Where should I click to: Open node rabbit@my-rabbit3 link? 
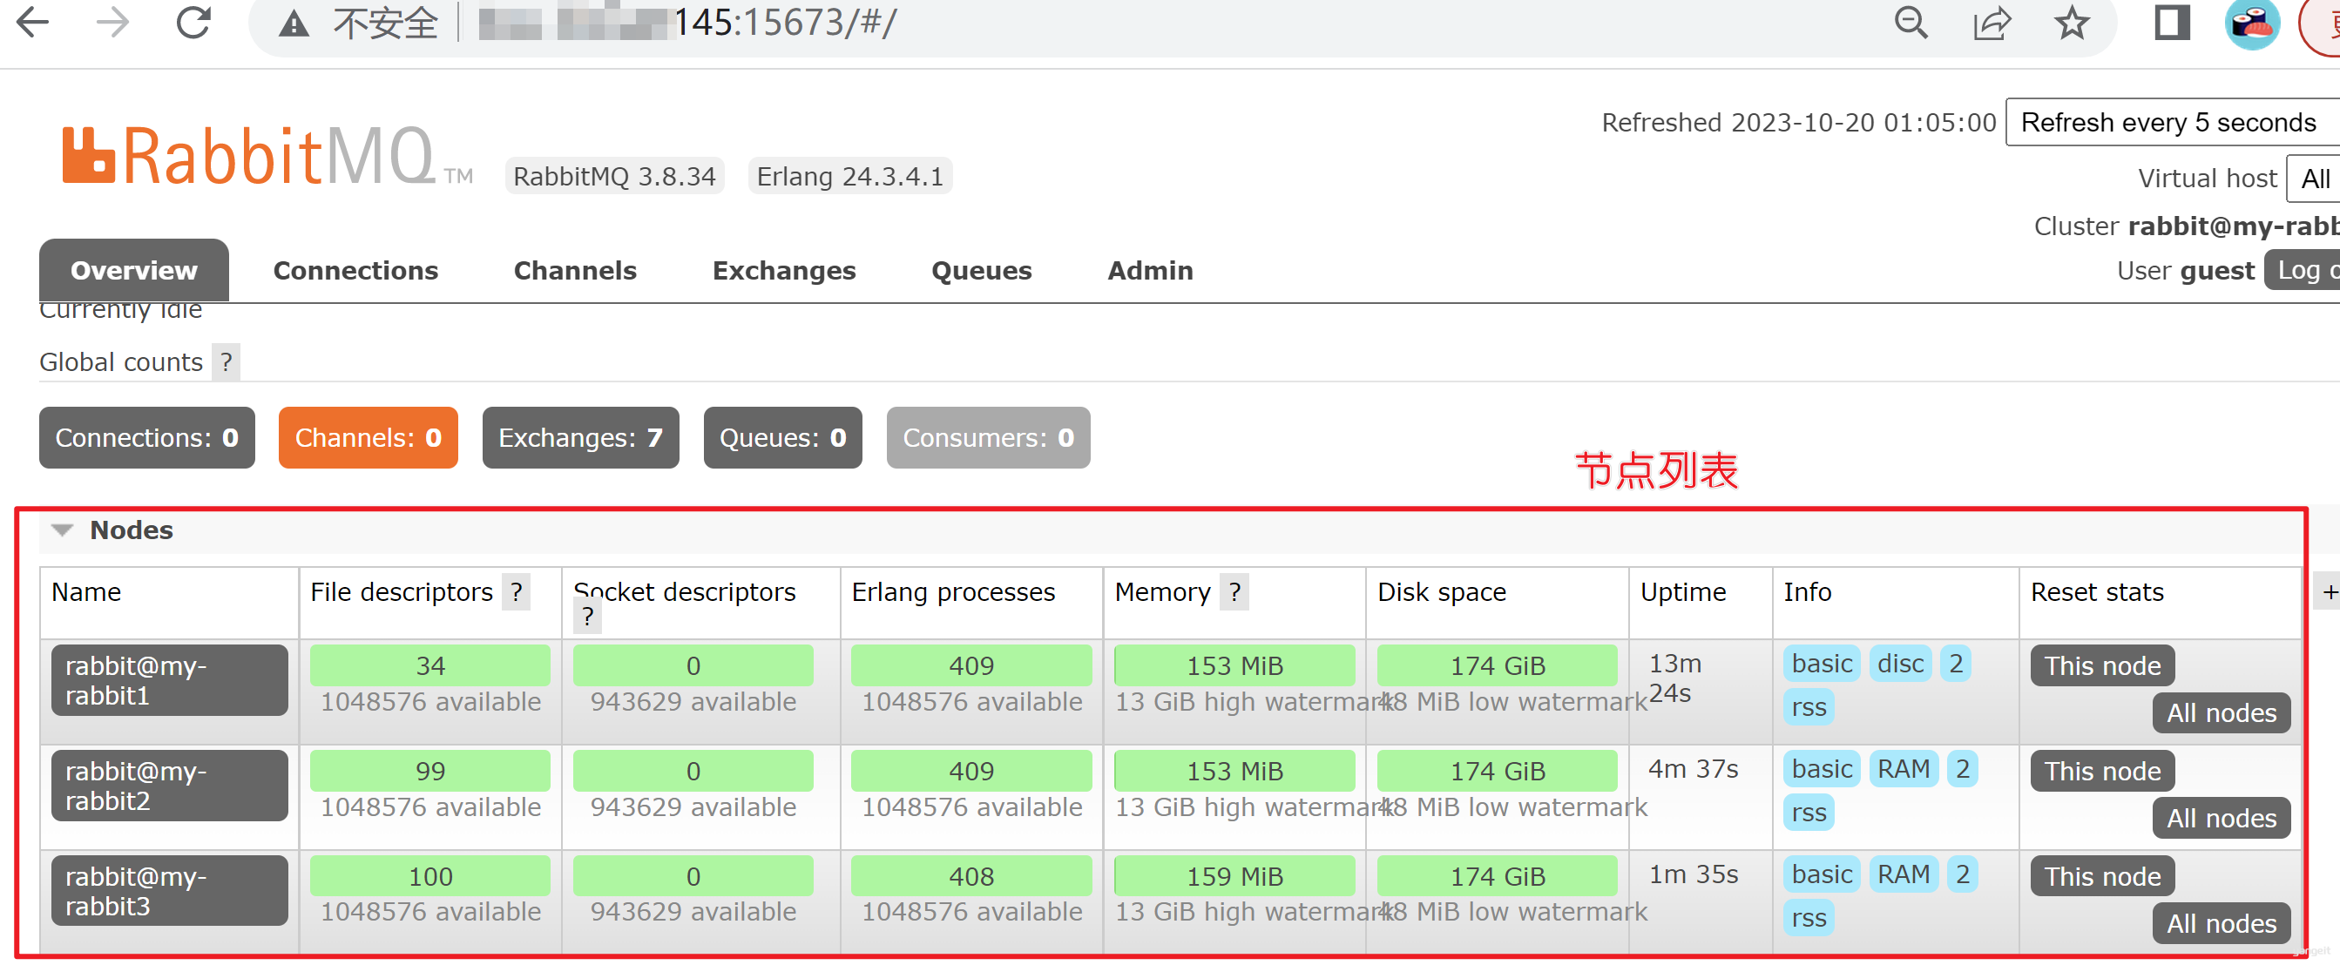pyautogui.click(x=169, y=891)
